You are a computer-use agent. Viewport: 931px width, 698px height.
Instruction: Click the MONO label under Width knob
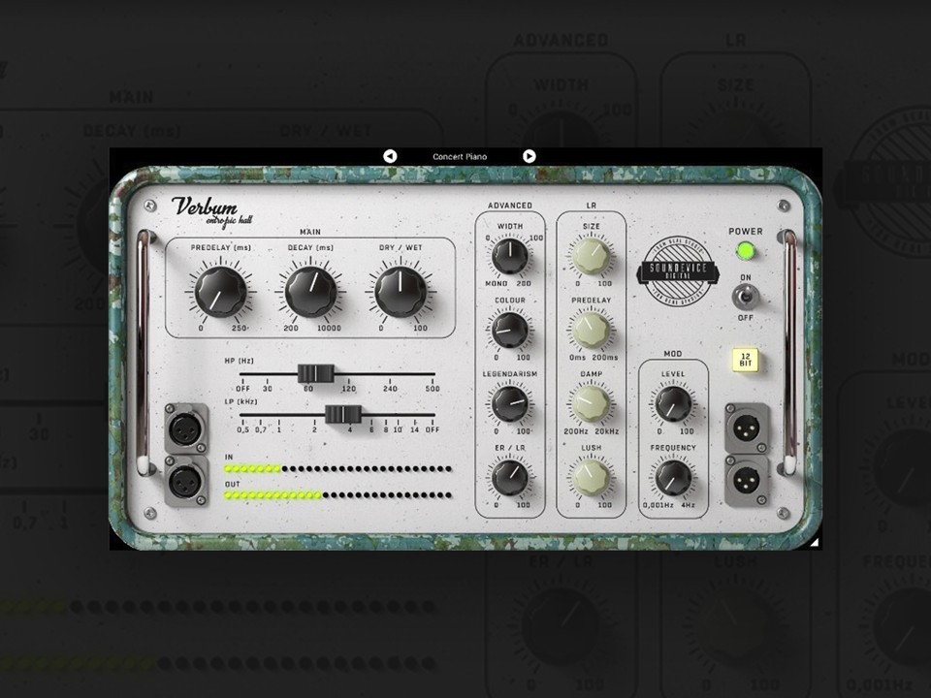click(497, 284)
